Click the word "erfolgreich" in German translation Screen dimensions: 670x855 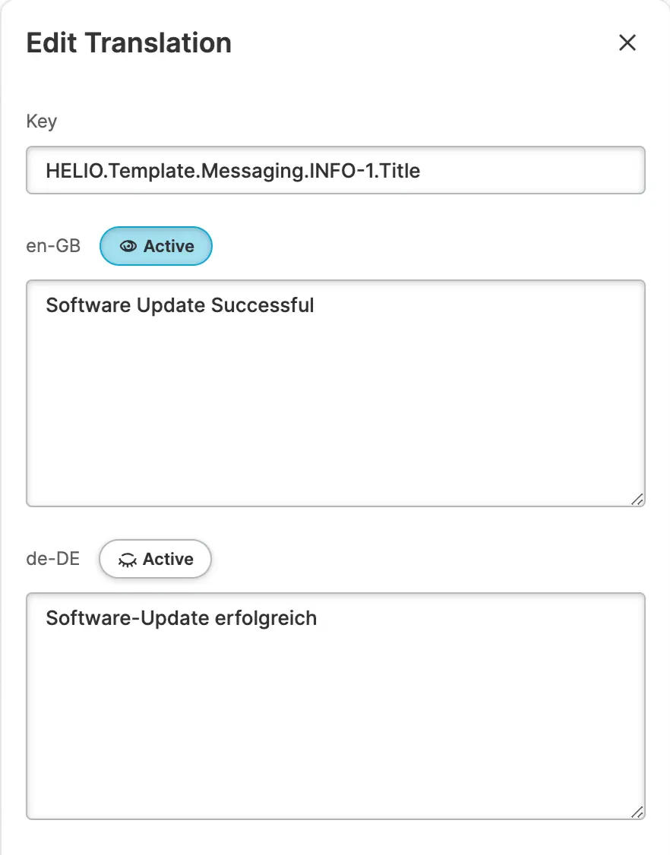[x=266, y=618]
